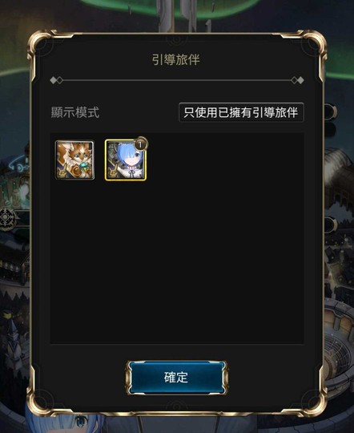Viewport: 354px width, 433px height.
Task: Confirm selection with the 確定 button
Action: pyautogui.click(x=176, y=378)
